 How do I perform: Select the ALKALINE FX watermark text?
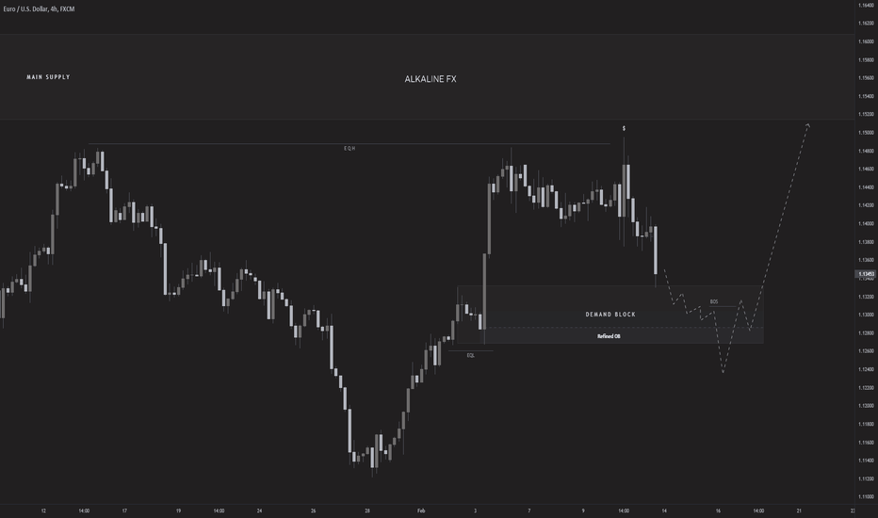coord(430,79)
